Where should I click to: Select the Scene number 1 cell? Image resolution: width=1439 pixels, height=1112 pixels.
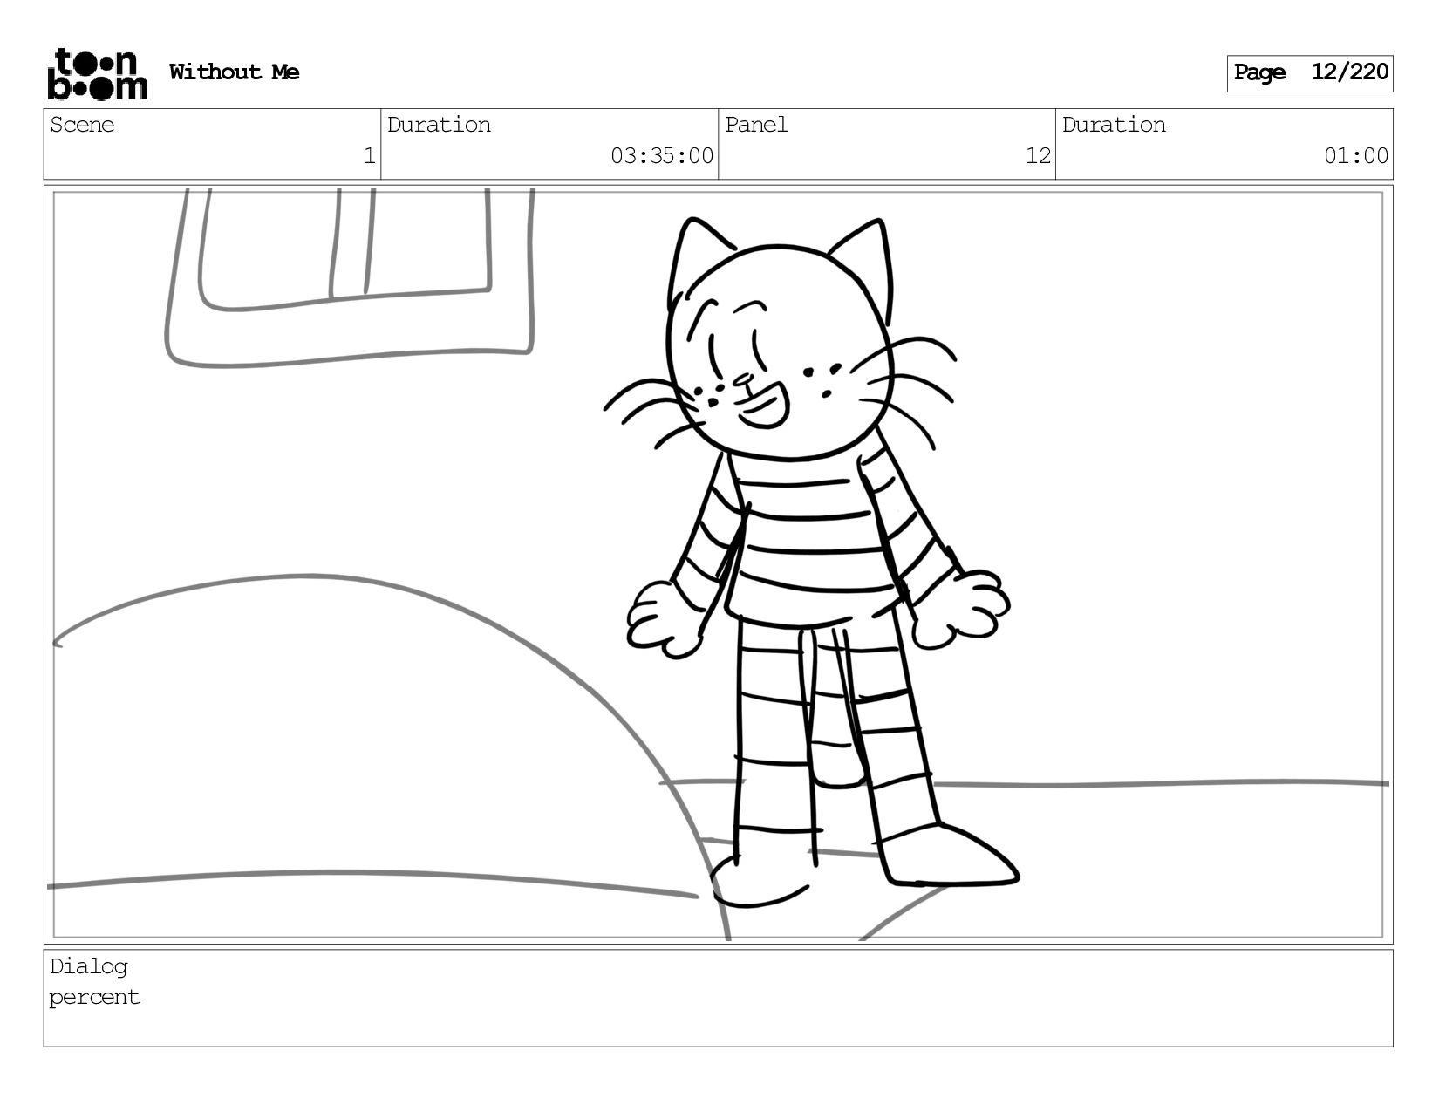pos(212,144)
